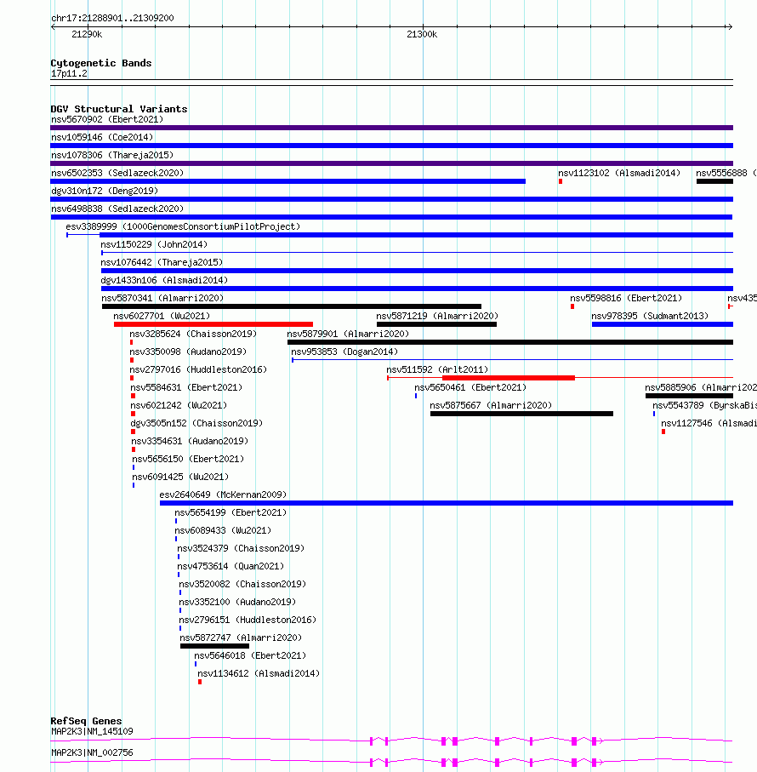Click the 21300k ruler position label
757x772 pixels.
point(422,34)
